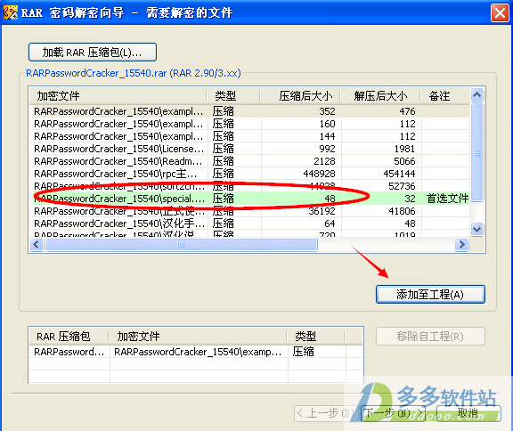Cancel the wizard with 取消 button

[x=468, y=413]
